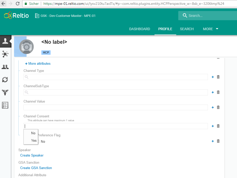237x178 pixels.
Task: Click the camera profile photo placeholder
Action: coord(27,47)
